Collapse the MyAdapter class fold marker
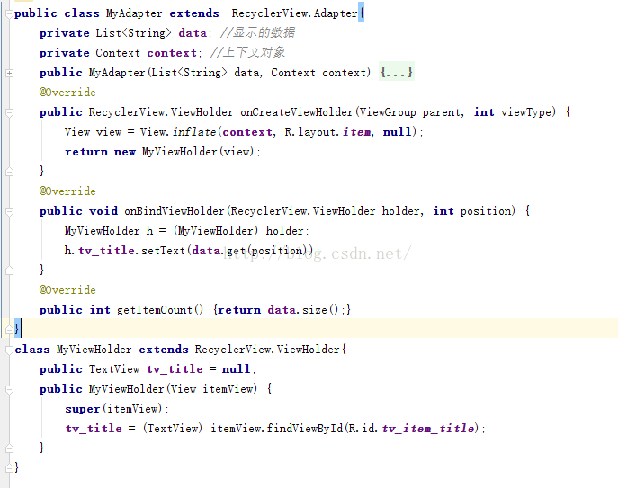 [9, 14]
